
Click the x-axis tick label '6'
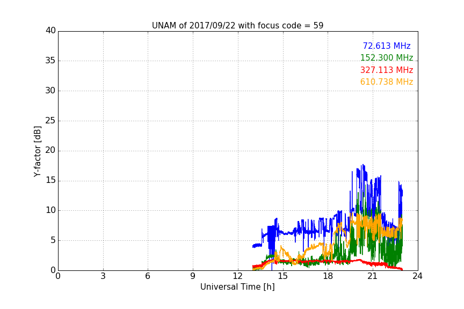[x=148, y=276]
